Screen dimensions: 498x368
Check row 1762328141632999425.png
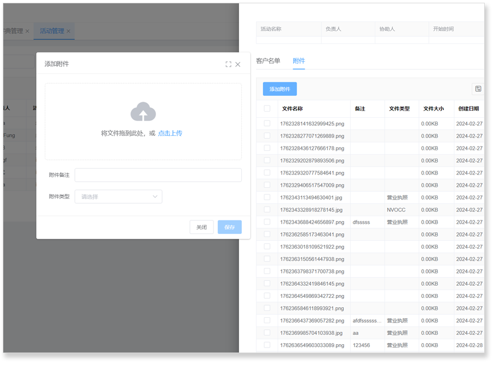pos(267,123)
